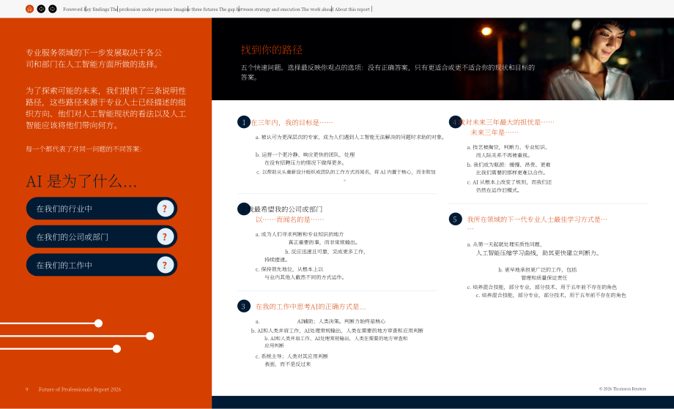Choose option a 成为人们寻求判断和专业知识的地方
674x409 pixels.
[307, 239]
